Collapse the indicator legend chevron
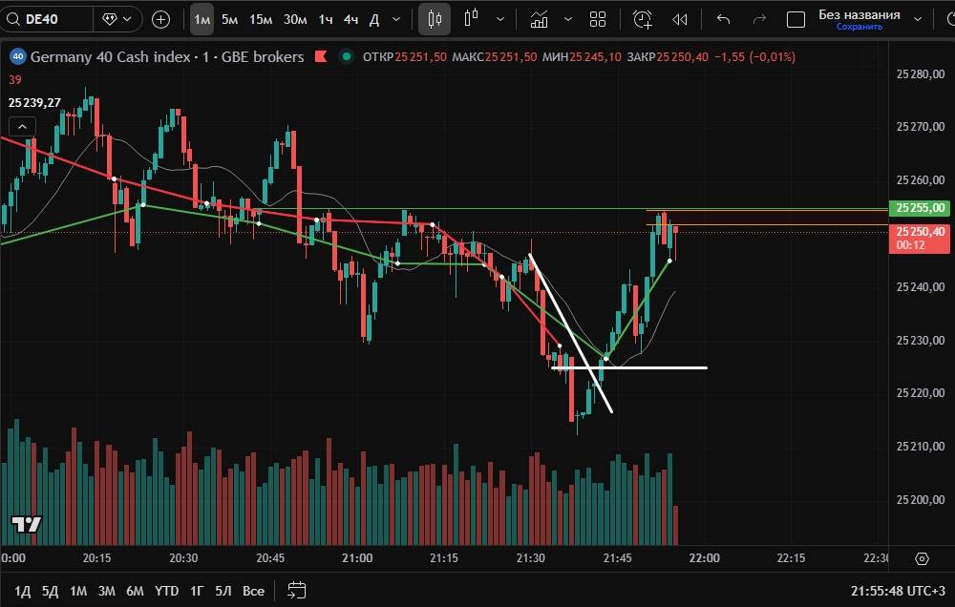 tap(20, 126)
